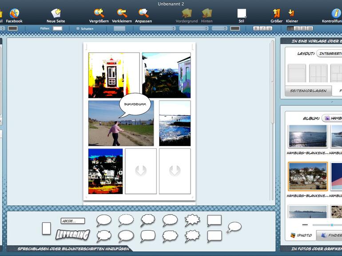Zoom in using the Vergrößern magnifier
This screenshot has width=342, height=256.
click(99, 13)
